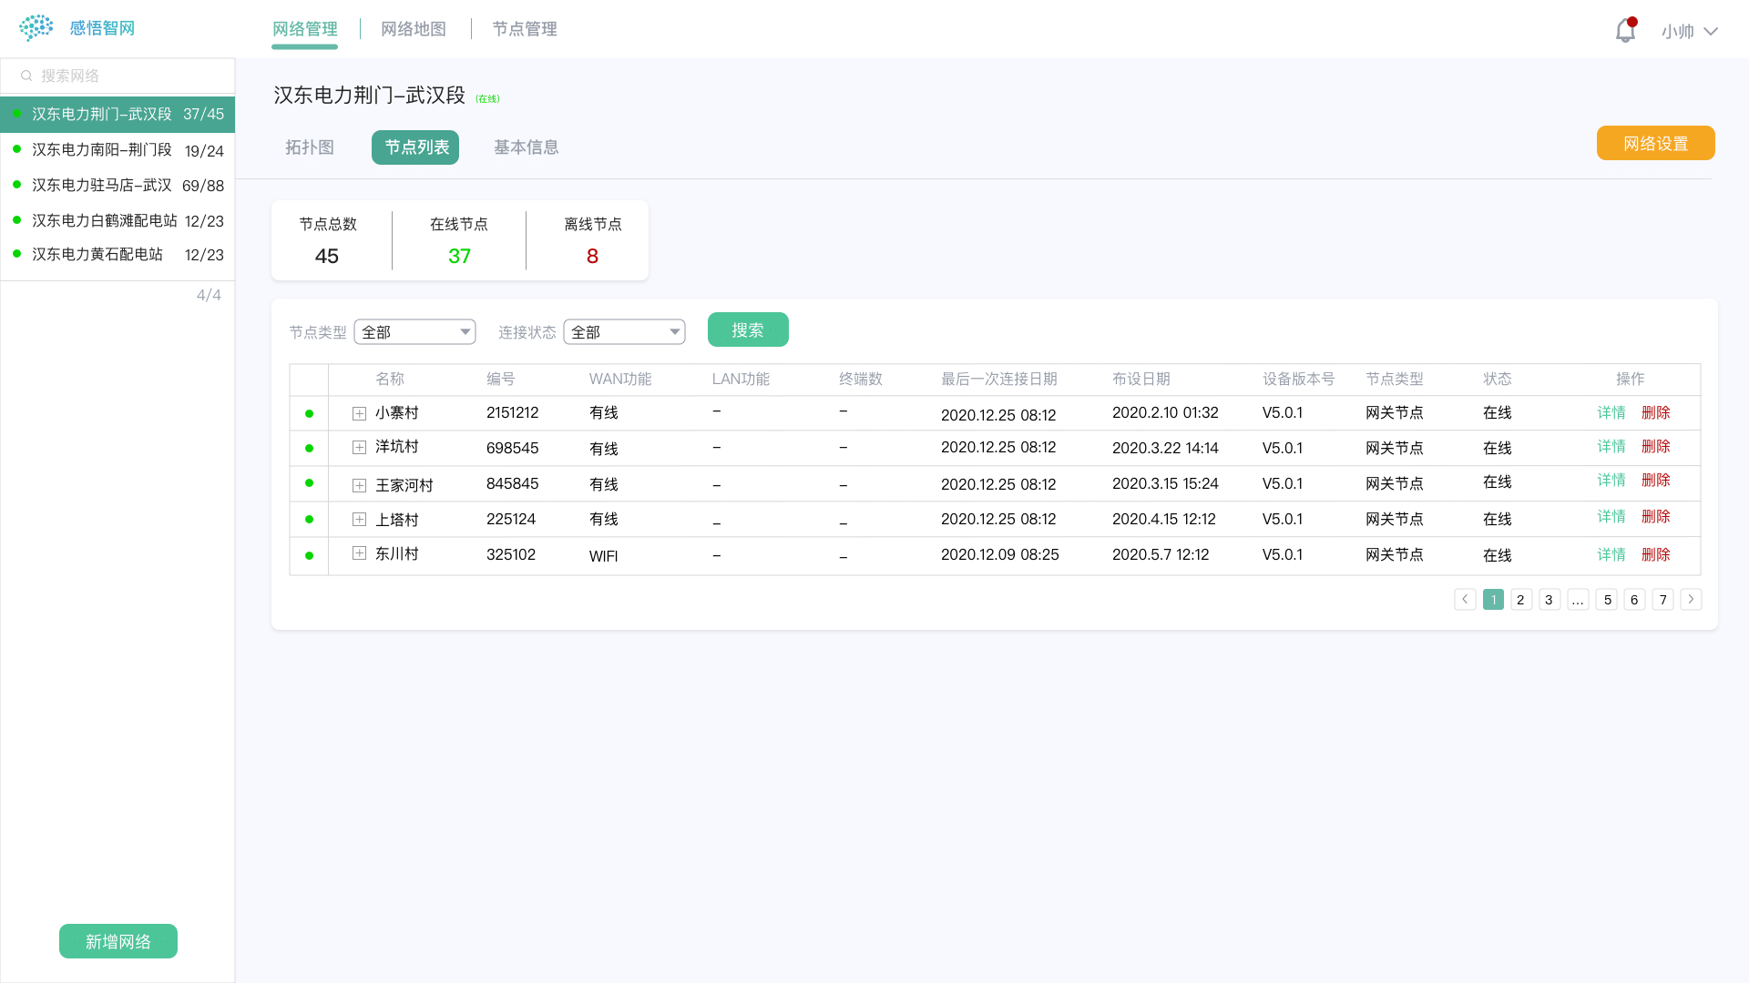Click the 感悟智网 logo icon
Image resolution: width=1749 pixels, height=983 pixels.
click(x=36, y=28)
